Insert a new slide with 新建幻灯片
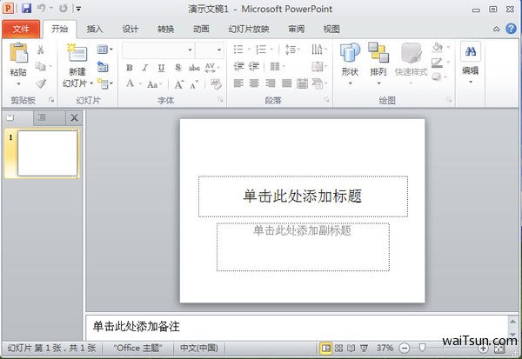The height and width of the screenshot is (359, 522). (77, 54)
